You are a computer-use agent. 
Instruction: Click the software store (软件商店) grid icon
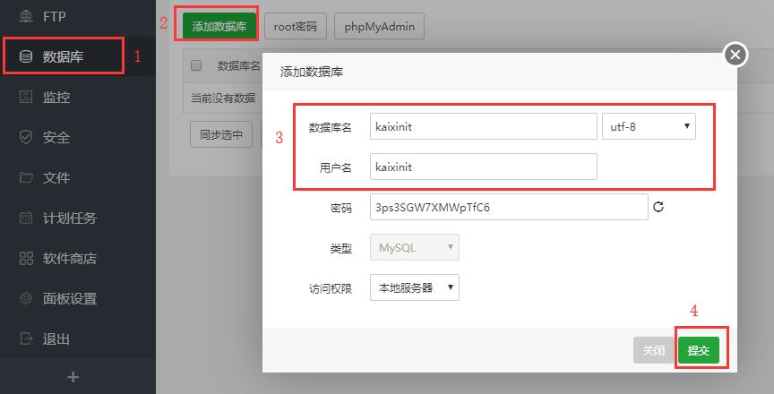(x=26, y=258)
